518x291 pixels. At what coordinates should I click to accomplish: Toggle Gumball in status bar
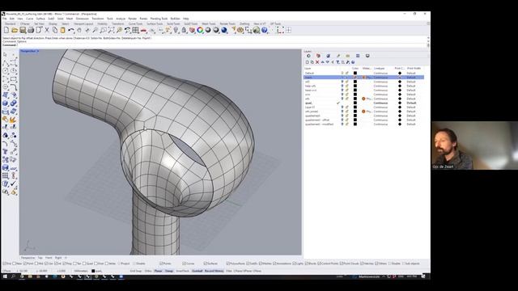pyautogui.click(x=197, y=271)
